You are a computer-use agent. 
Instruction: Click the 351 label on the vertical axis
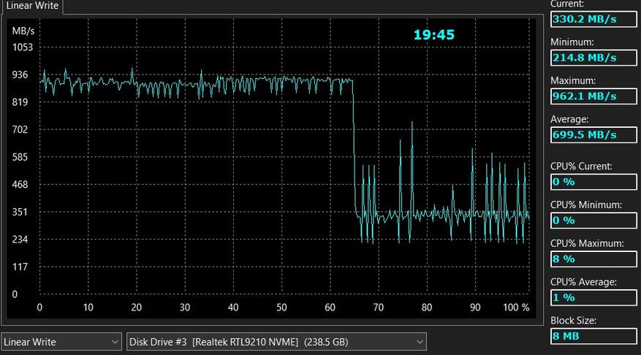tap(20, 212)
